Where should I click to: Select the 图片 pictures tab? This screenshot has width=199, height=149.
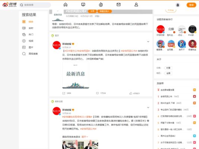pyautogui.click(x=28, y=47)
